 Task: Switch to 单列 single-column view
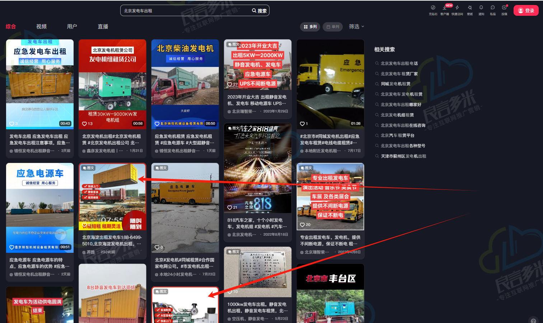(333, 26)
